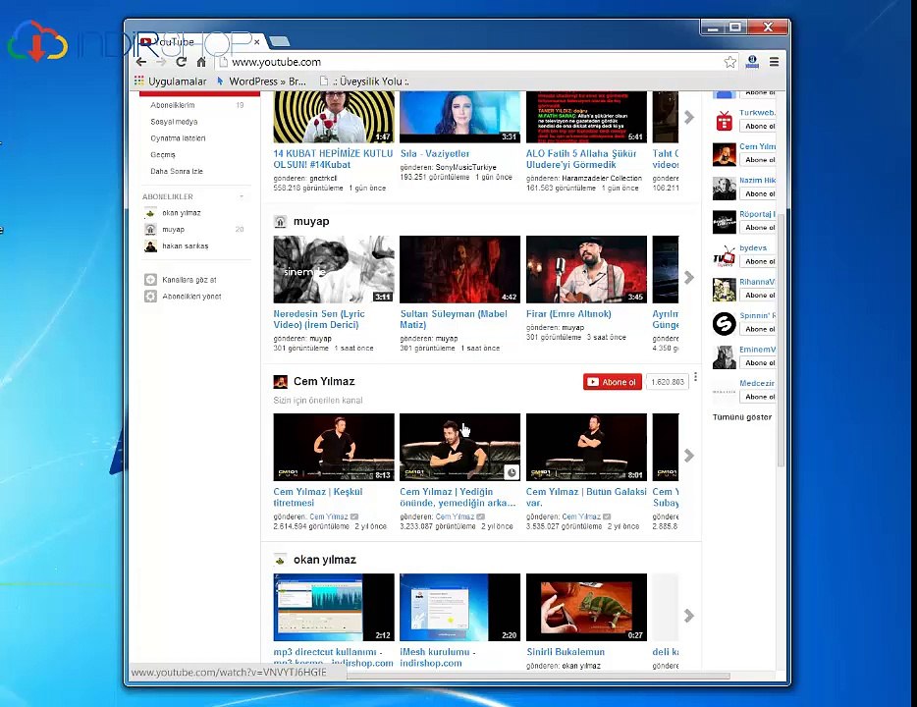This screenshot has height=707, width=917.
Task: Subscribe to Turkweb with Abone ol
Action: 758,127
